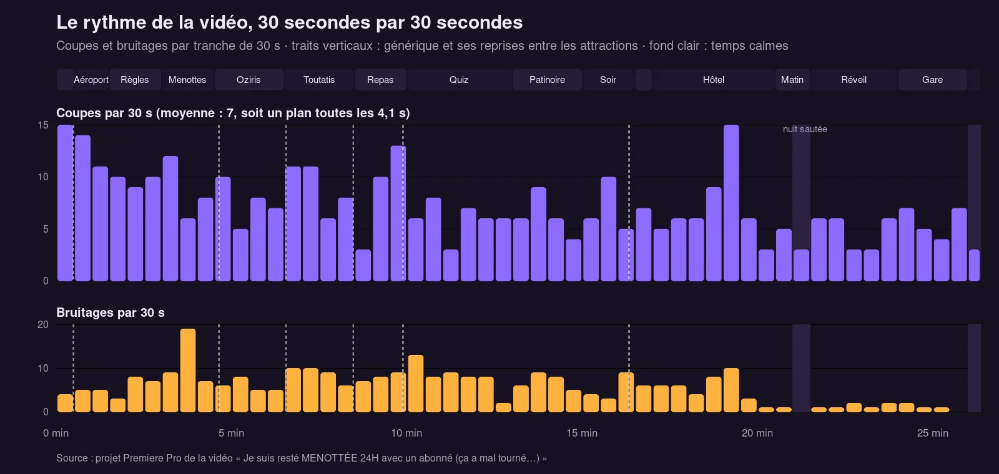
Task: Choose the Oziris attraction segment
Action: point(249,80)
